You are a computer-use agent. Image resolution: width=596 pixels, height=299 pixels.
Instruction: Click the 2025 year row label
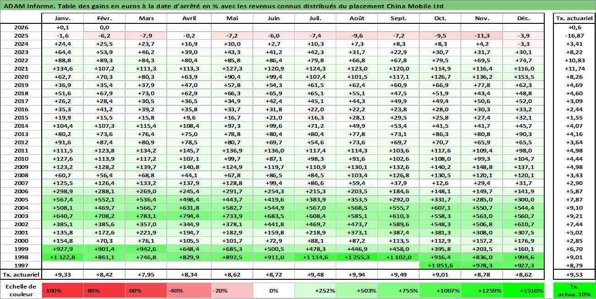(21, 36)
